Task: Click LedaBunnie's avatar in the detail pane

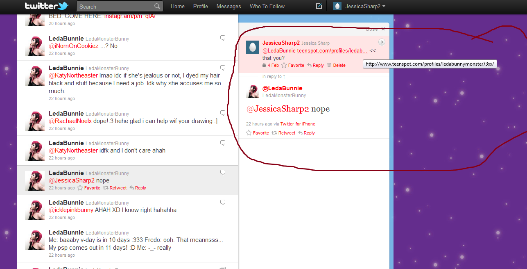Action: (253, 91)
